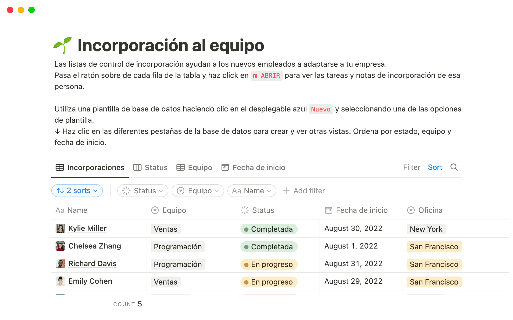Viewport: 513px width, 320px height.
Task: Open Kylie Miller's page
Action: pos(87,228)
